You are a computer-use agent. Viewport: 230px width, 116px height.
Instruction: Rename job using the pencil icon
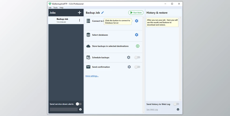coord(102,13)
